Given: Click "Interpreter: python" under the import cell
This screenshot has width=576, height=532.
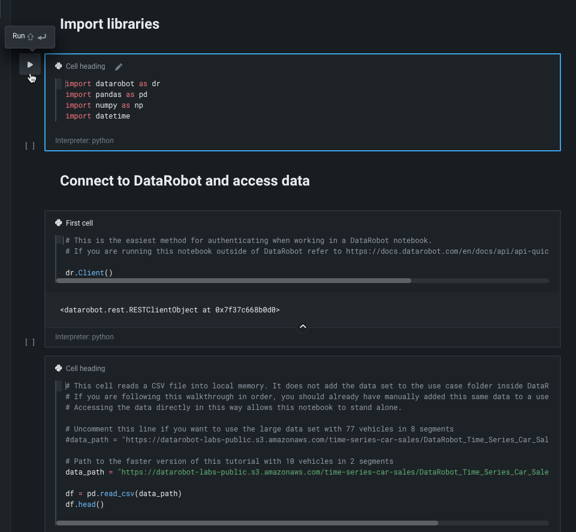Looking at the screenshot, I should coord(85,141).
